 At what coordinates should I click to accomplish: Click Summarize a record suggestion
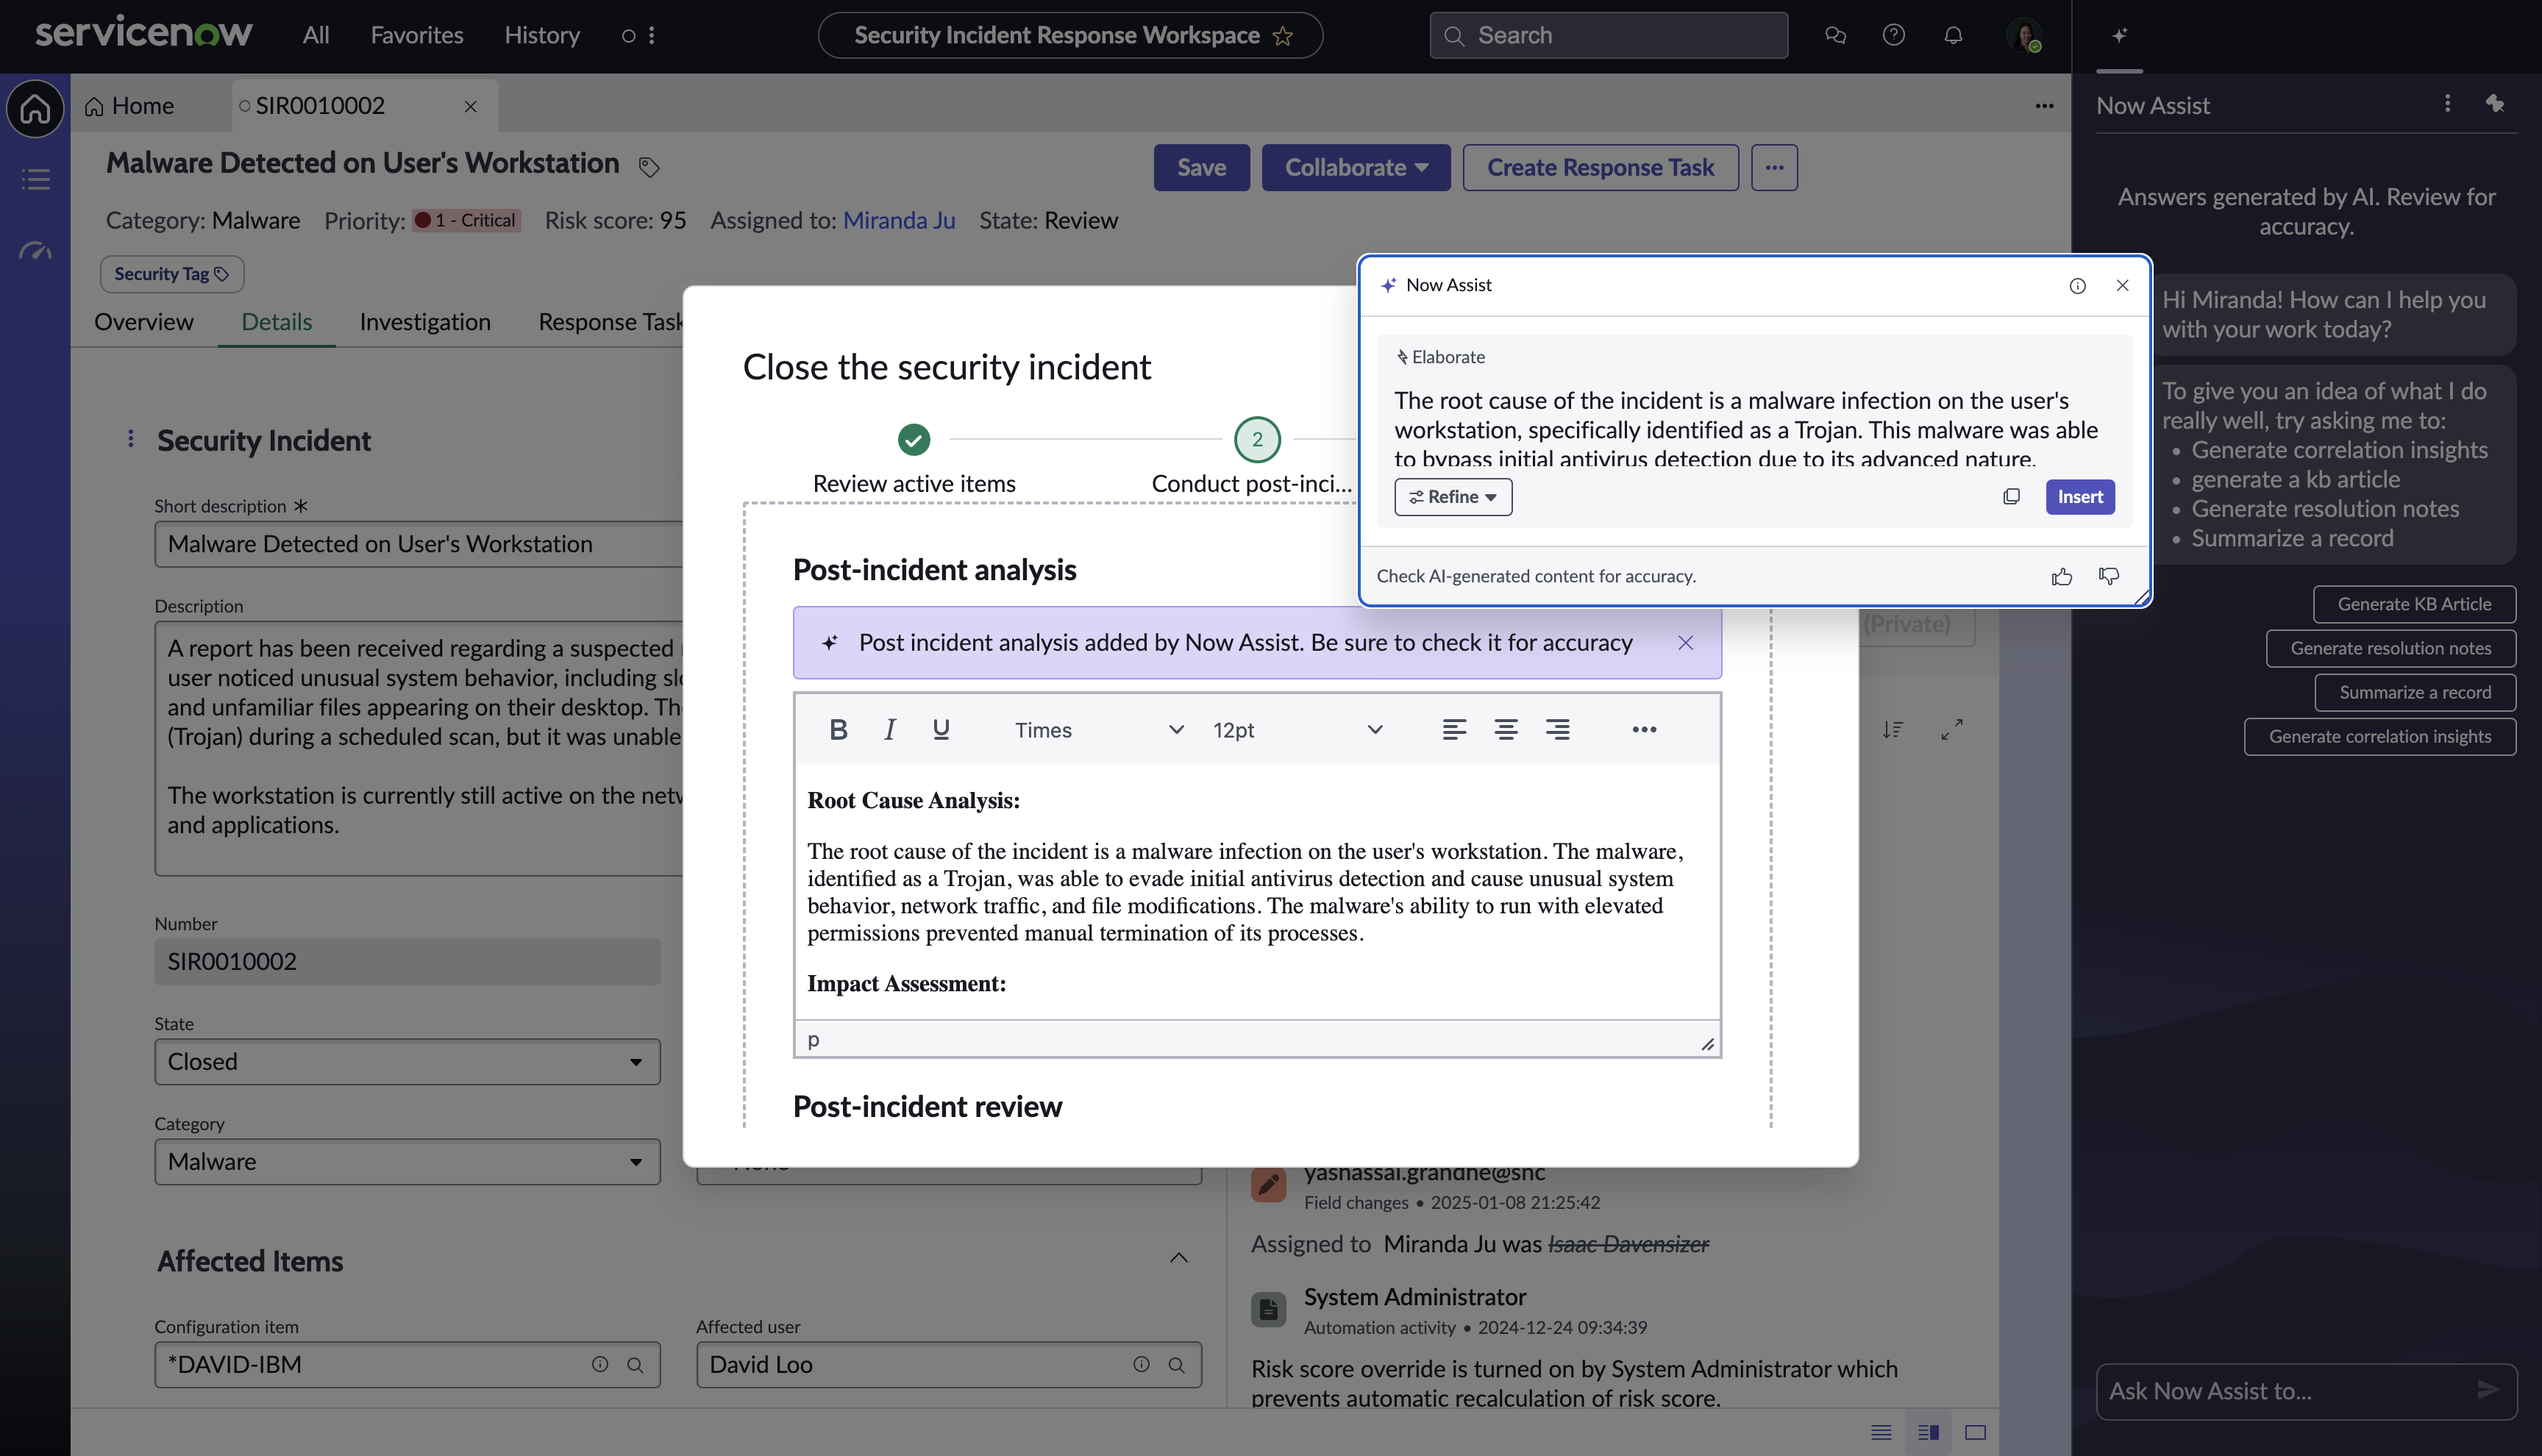tap(2414, 692)
